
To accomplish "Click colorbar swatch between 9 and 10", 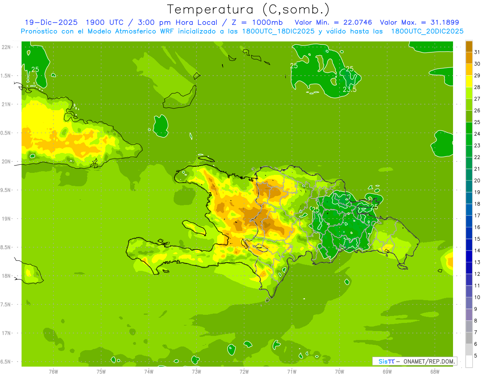I will (469, 303).
